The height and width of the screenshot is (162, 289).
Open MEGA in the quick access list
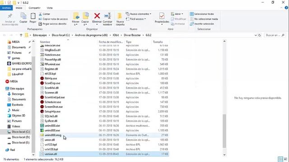pos(16,42)
